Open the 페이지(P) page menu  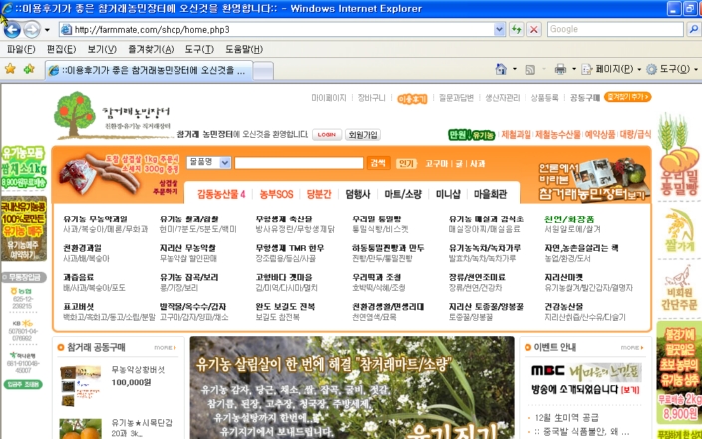[611, 69]
